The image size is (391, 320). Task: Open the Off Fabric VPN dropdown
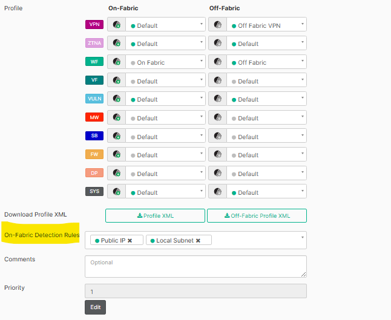coord(266,24)
